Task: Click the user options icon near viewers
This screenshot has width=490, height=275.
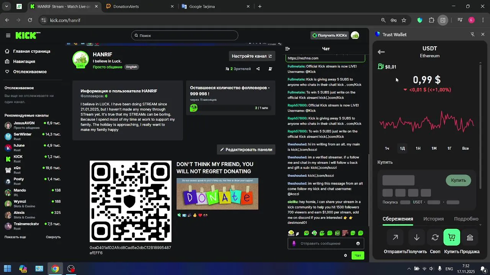Action: click(270, 69)
